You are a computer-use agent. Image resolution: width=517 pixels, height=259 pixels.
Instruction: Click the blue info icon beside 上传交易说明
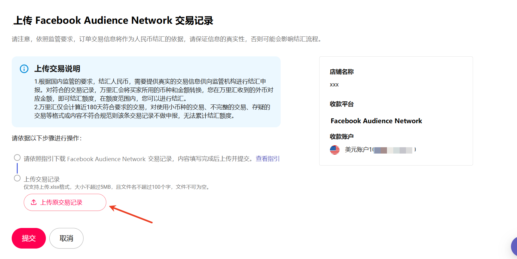pyautogui.click(x=24, y=69)
